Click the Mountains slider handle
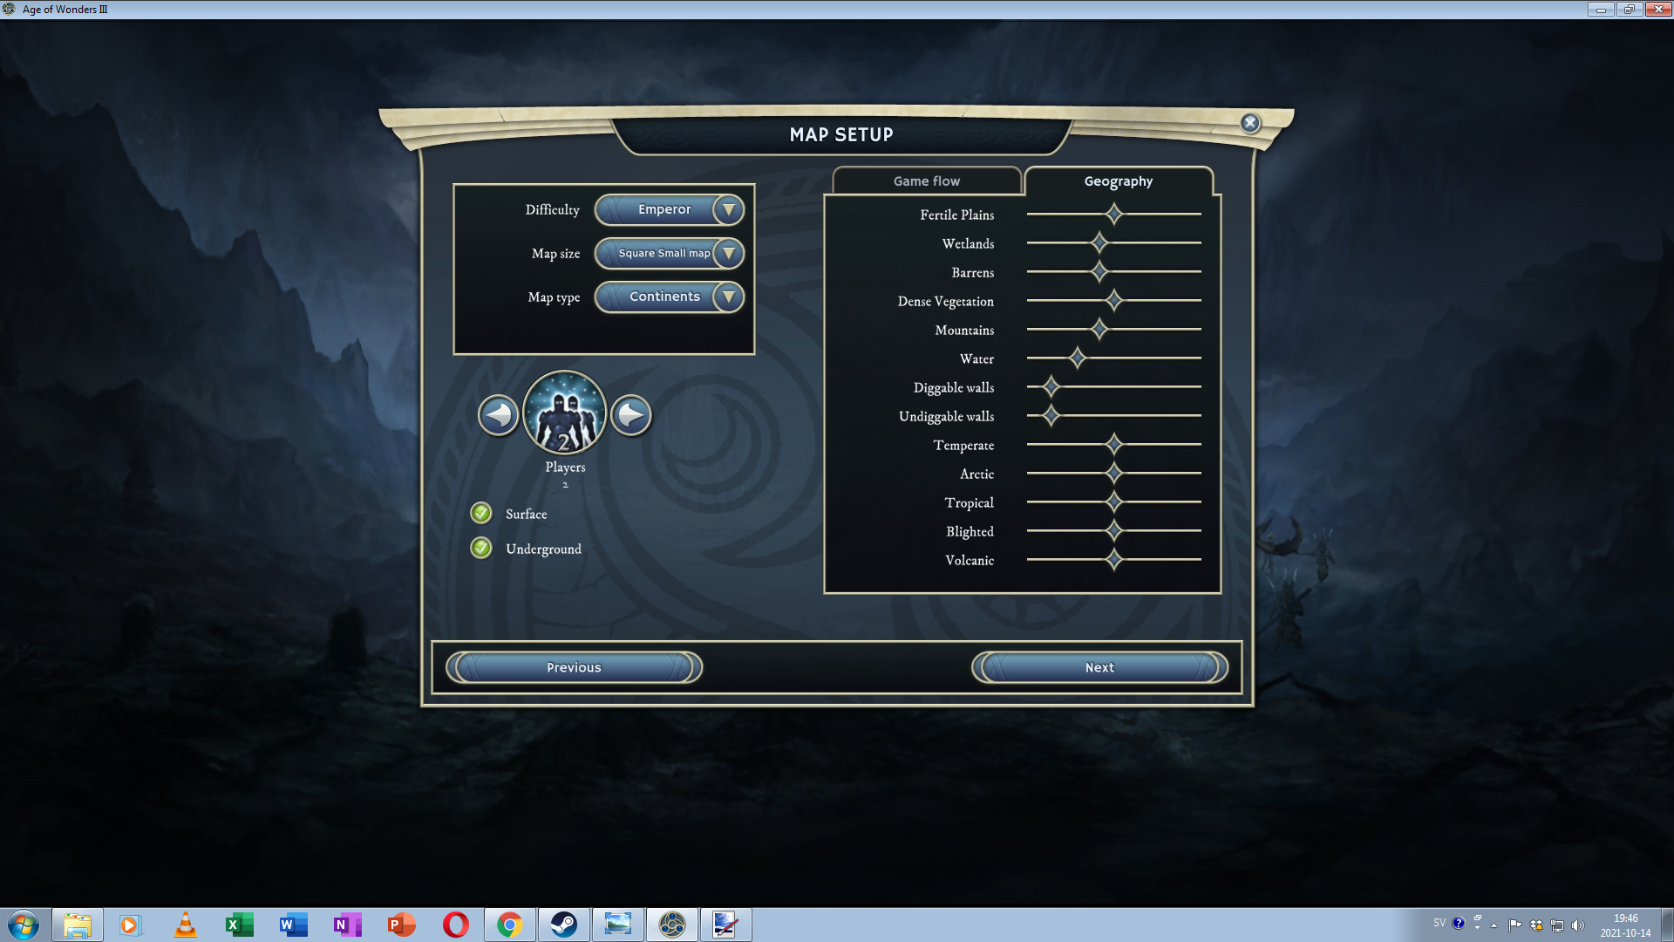 coord(1099,329)
